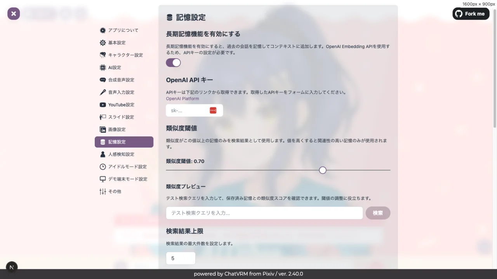Select the 音声入力設定 pen icon
Image resolution: width=497 pixels, height=279 pixels.
[103, 92]
